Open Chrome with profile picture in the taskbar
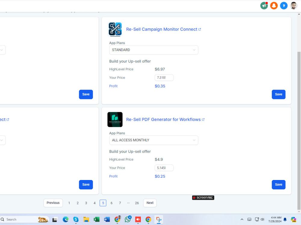This screenshot has width=301, height=225. tap(117, 220)
